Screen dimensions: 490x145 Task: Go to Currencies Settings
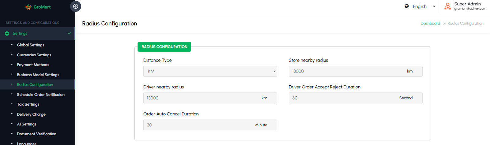tap(34, 55)
